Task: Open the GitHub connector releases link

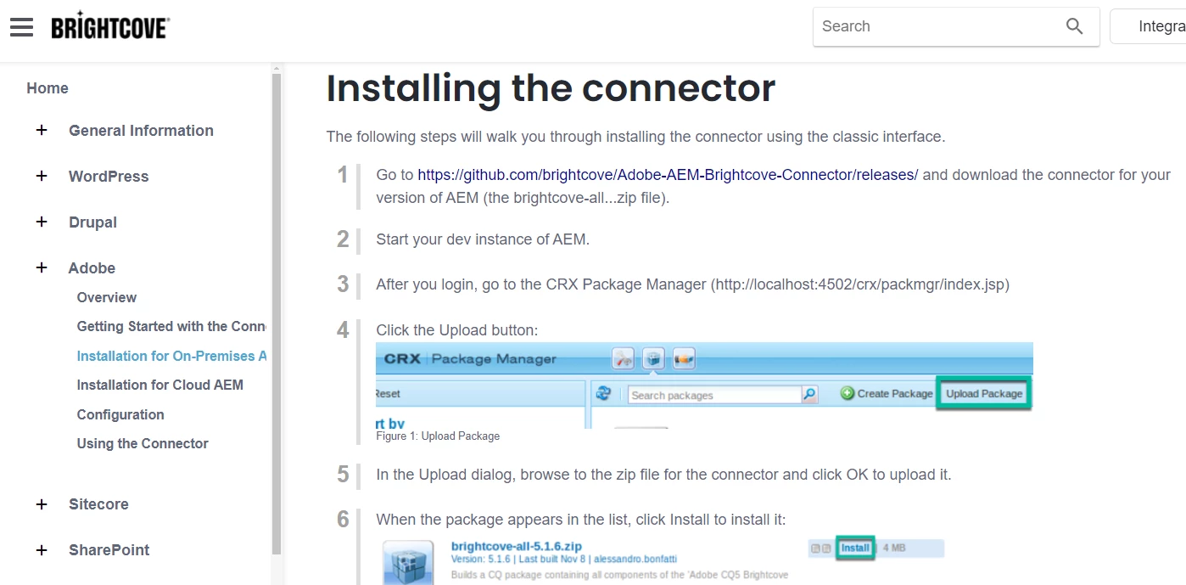Action: coord(668,175)
